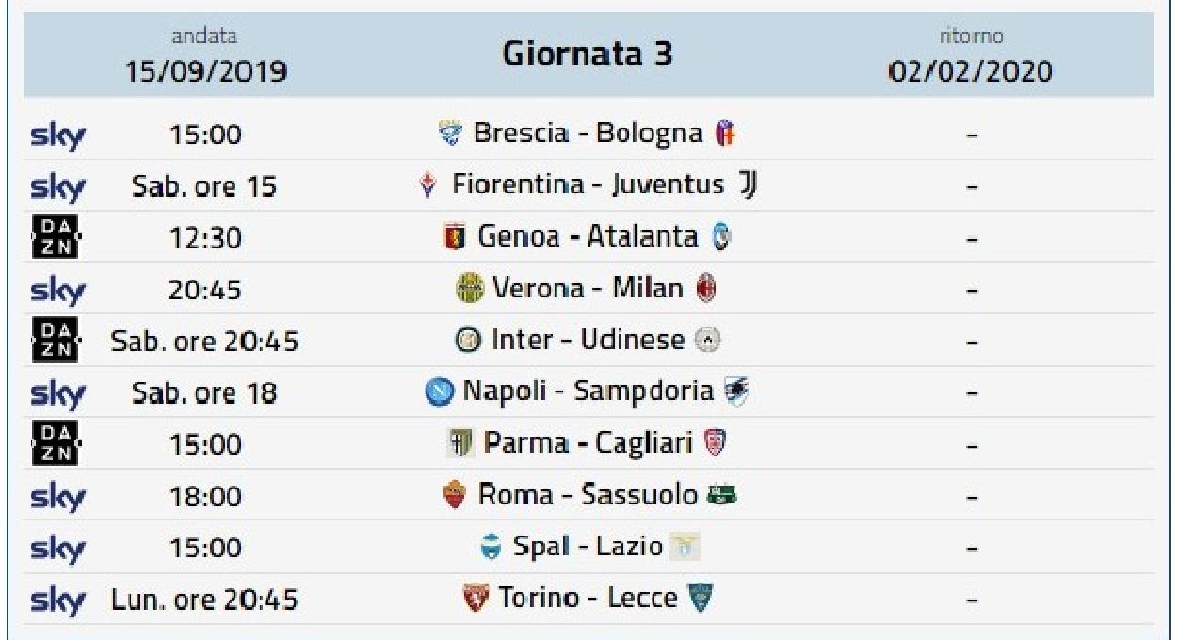Click the Sampdoria crest icon
The width and height of the screenshot is (1177, 640).
point(735,391)
